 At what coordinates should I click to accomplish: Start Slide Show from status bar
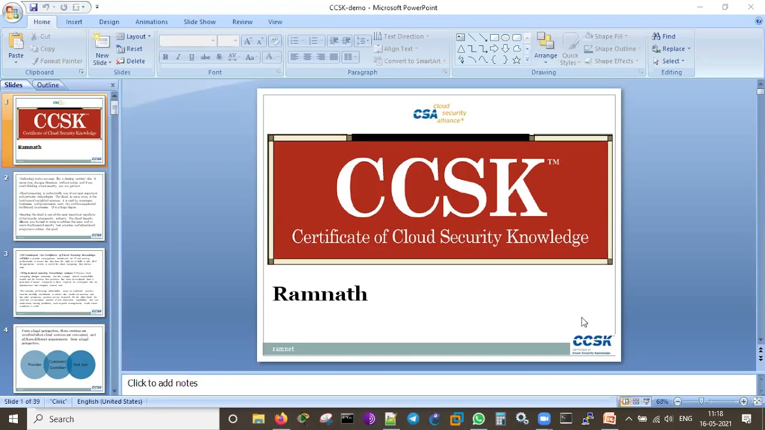pyautogui.click(x=647, y=401)
